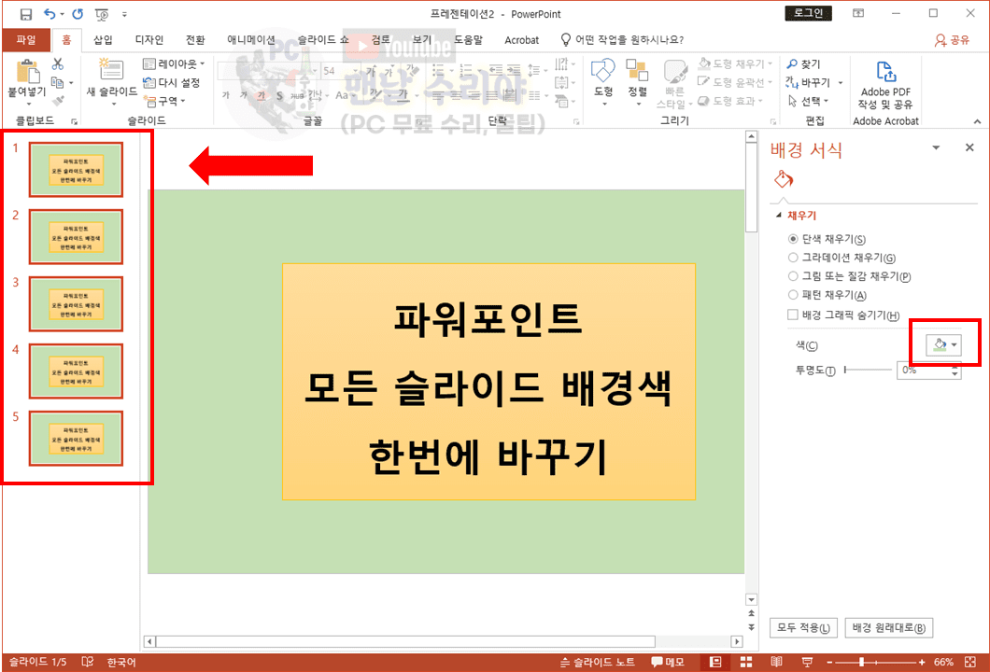990x672 pixels.
Task: Open the Section (구역) dropdown
Action: 164,100
